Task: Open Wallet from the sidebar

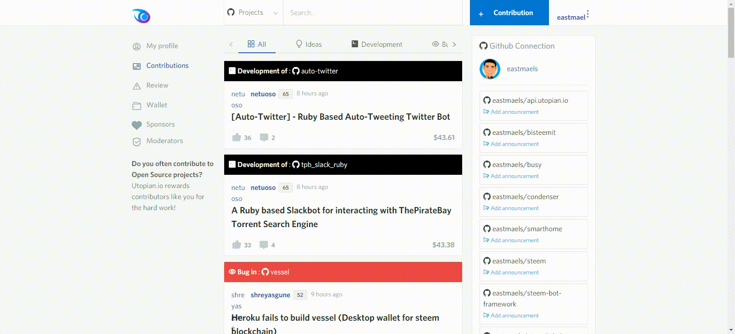Action: (157, 105)
